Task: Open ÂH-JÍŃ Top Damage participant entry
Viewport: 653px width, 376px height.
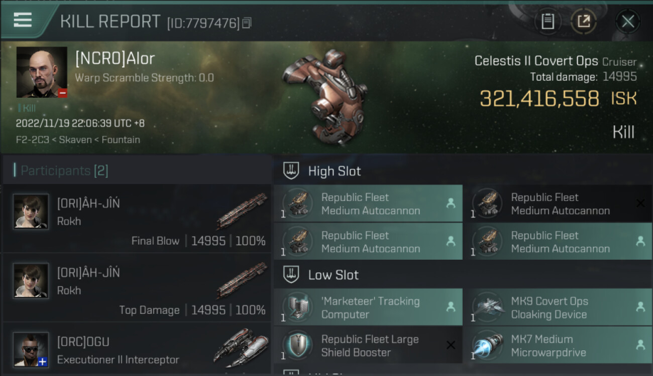Action: [137, 288]
